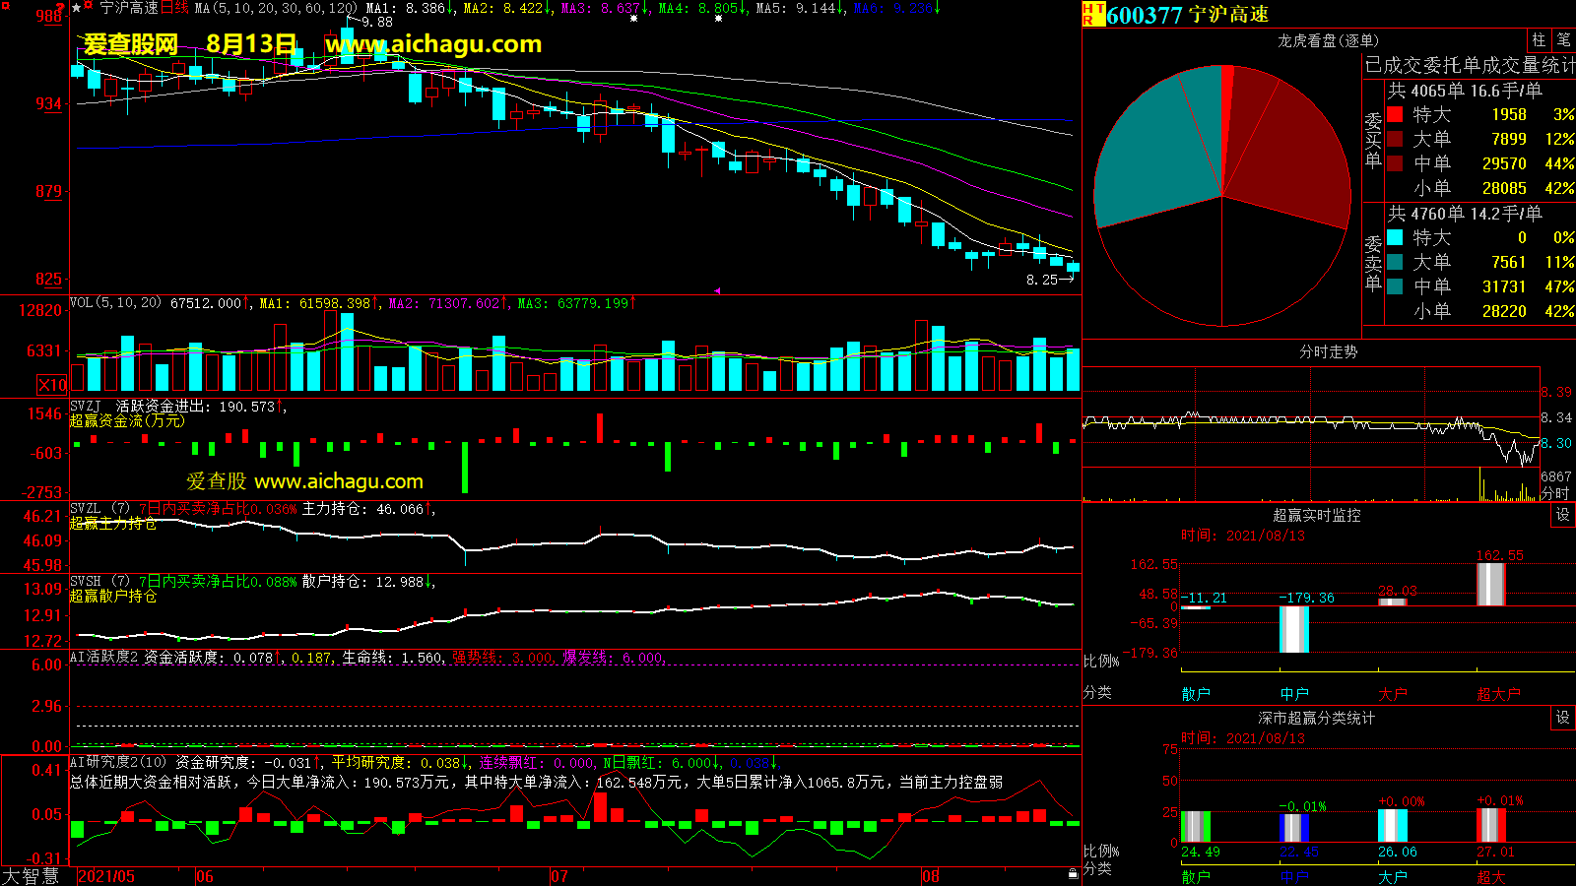Image resolution: width=1576 pixels, height=886 pixels.
Task: Click the 大智慧 label at bottom-left
Action: 31,876
